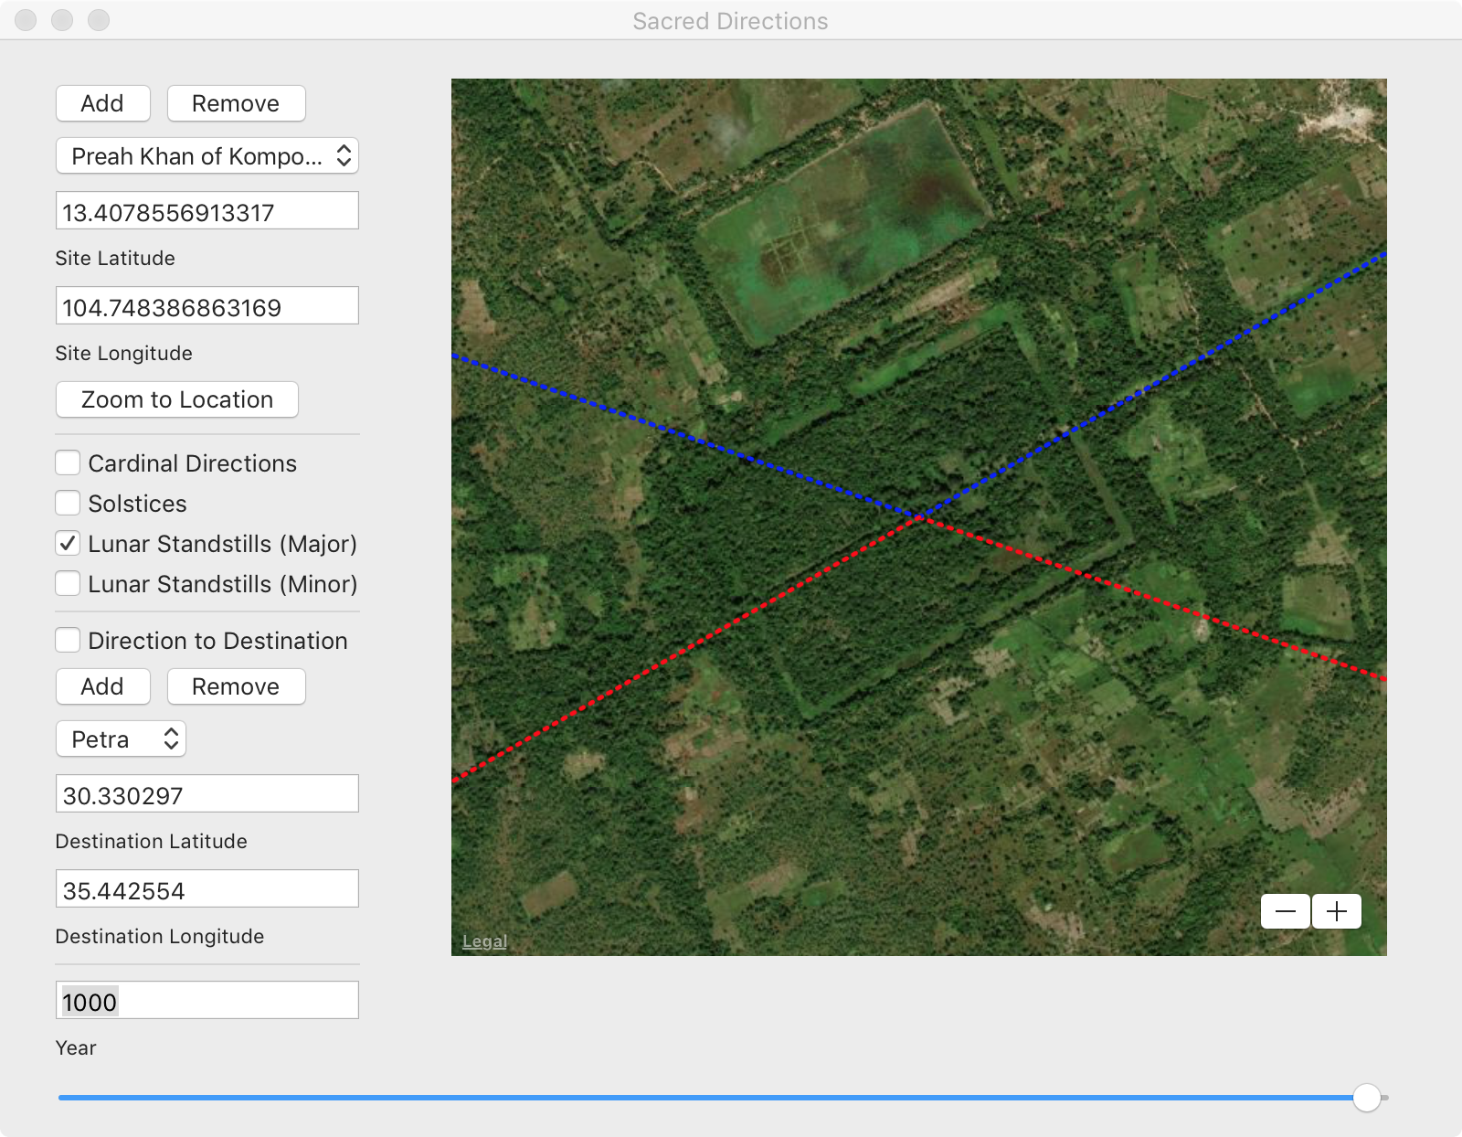Select the Destination Latitude field
Screen dimensions: 1462x1137
pyautogui.click(x=207, y=795)
